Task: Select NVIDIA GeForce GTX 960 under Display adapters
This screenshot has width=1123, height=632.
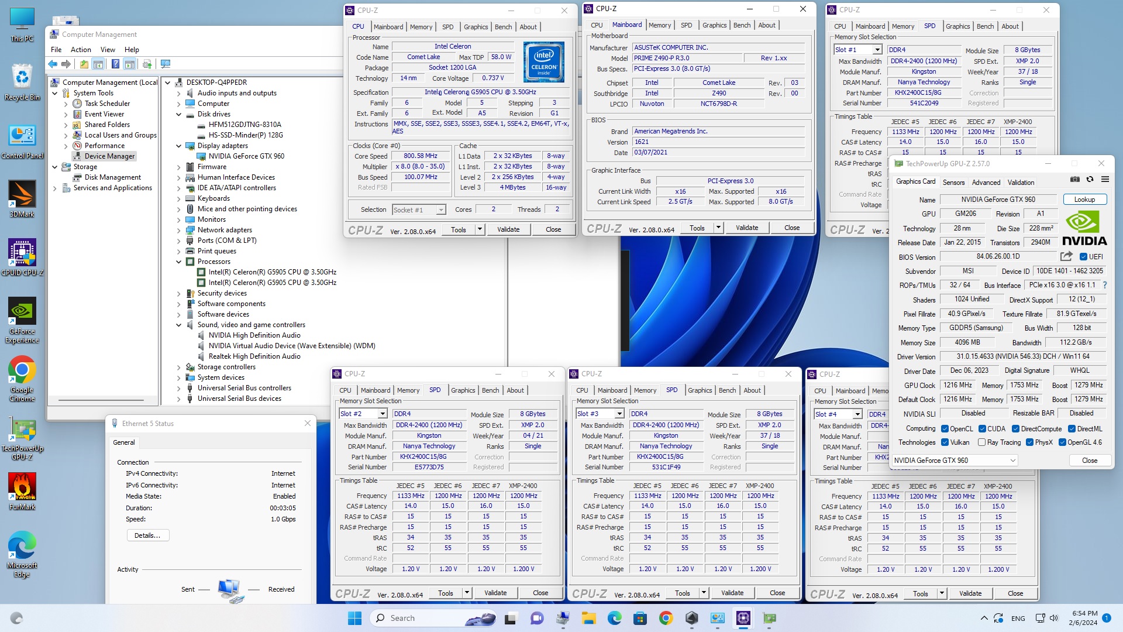Action: pyautogui.click(x=246, y=156)
